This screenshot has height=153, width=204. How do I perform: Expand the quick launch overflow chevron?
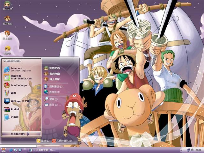25,149
